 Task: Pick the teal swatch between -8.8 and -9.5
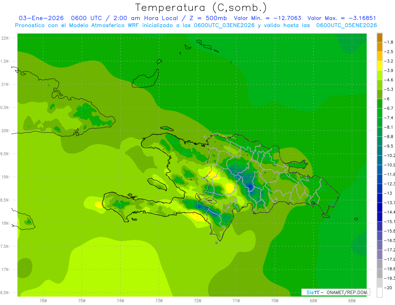380,141
